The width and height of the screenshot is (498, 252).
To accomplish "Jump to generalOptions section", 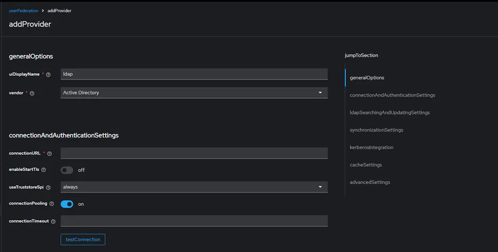I will (367, 77).
